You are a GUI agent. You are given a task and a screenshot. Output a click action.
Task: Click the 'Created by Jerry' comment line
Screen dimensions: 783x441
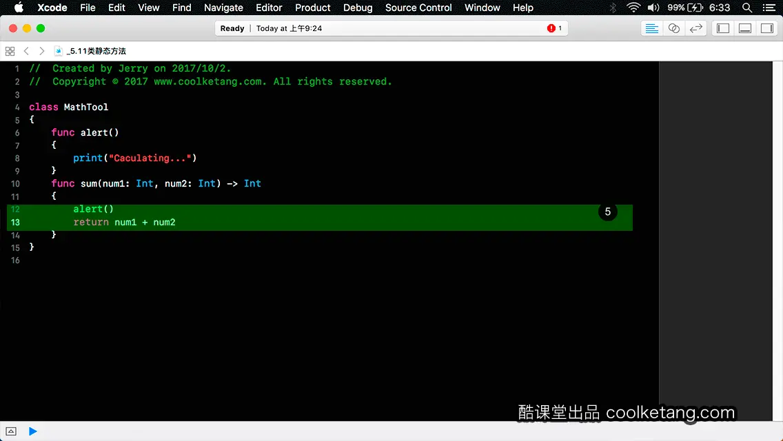[130, 68]
